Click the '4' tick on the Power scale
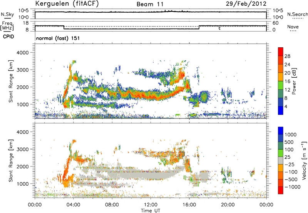 (286, 106)
